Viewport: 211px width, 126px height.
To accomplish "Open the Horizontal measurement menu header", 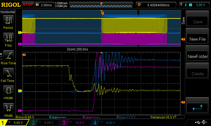I will (8, 12).
